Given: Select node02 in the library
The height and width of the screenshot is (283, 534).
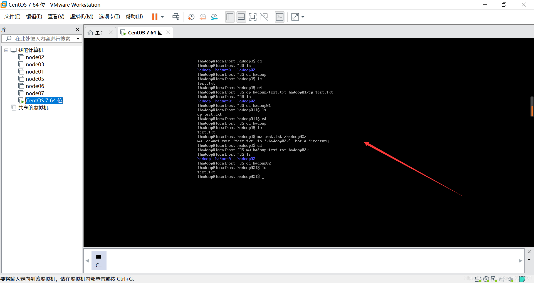Looking at the screenshot, I should point(35,57).
